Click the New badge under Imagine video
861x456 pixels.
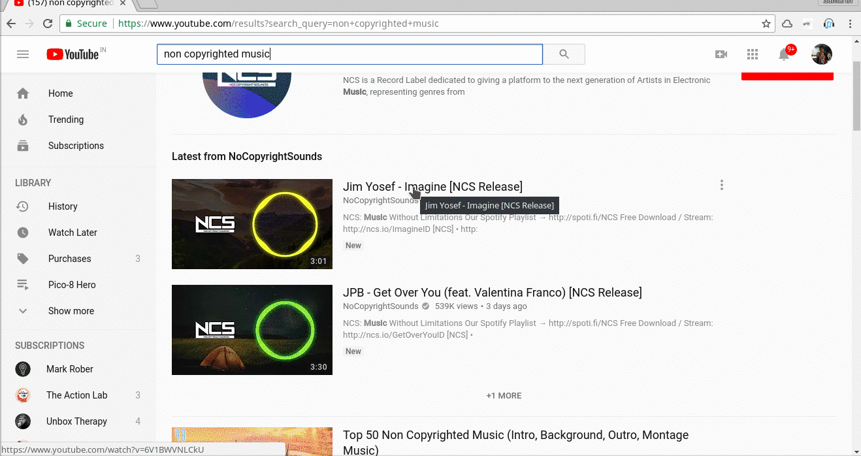point(353,246)
